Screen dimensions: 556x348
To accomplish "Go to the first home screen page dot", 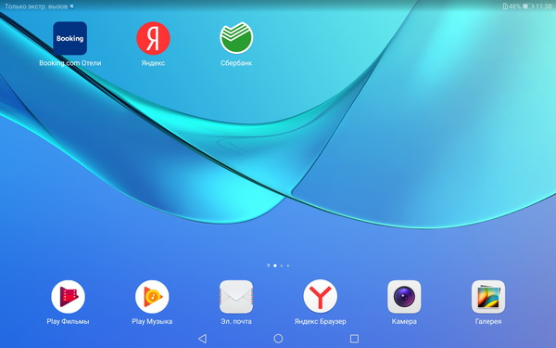I will coord(269,265).
